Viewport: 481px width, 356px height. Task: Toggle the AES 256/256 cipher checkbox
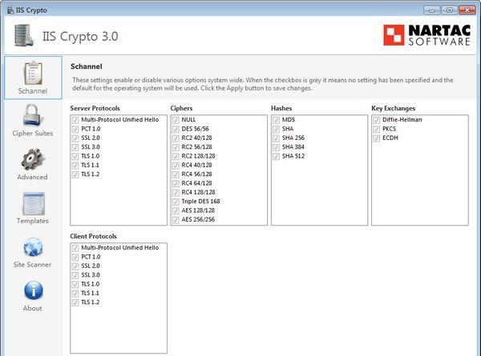pos(176,220)
